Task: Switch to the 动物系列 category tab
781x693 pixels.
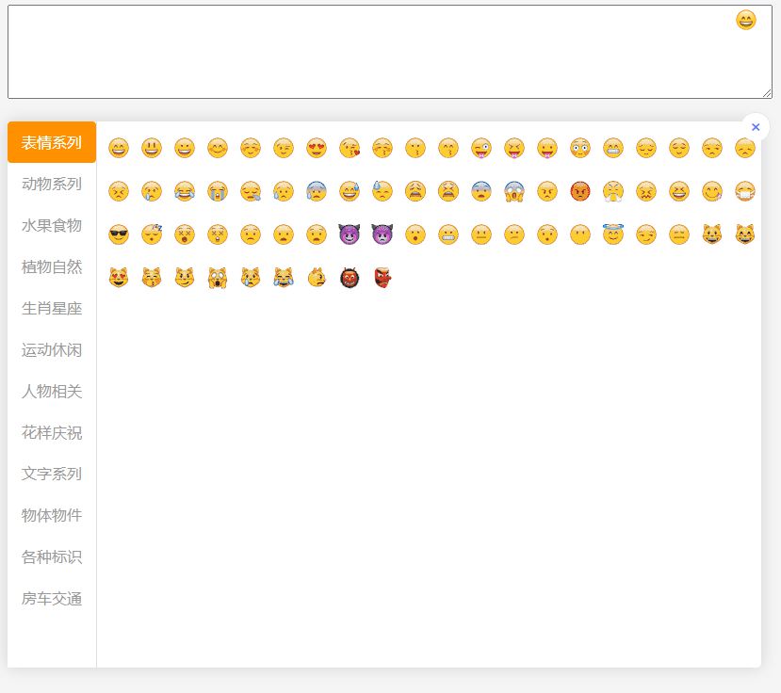Action: pos(52,184)
